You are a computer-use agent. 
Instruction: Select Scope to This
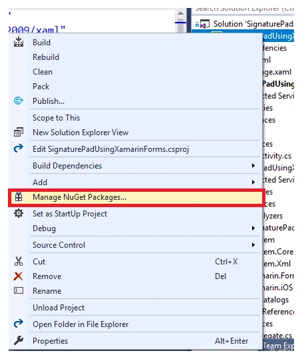tap(135, 118)
